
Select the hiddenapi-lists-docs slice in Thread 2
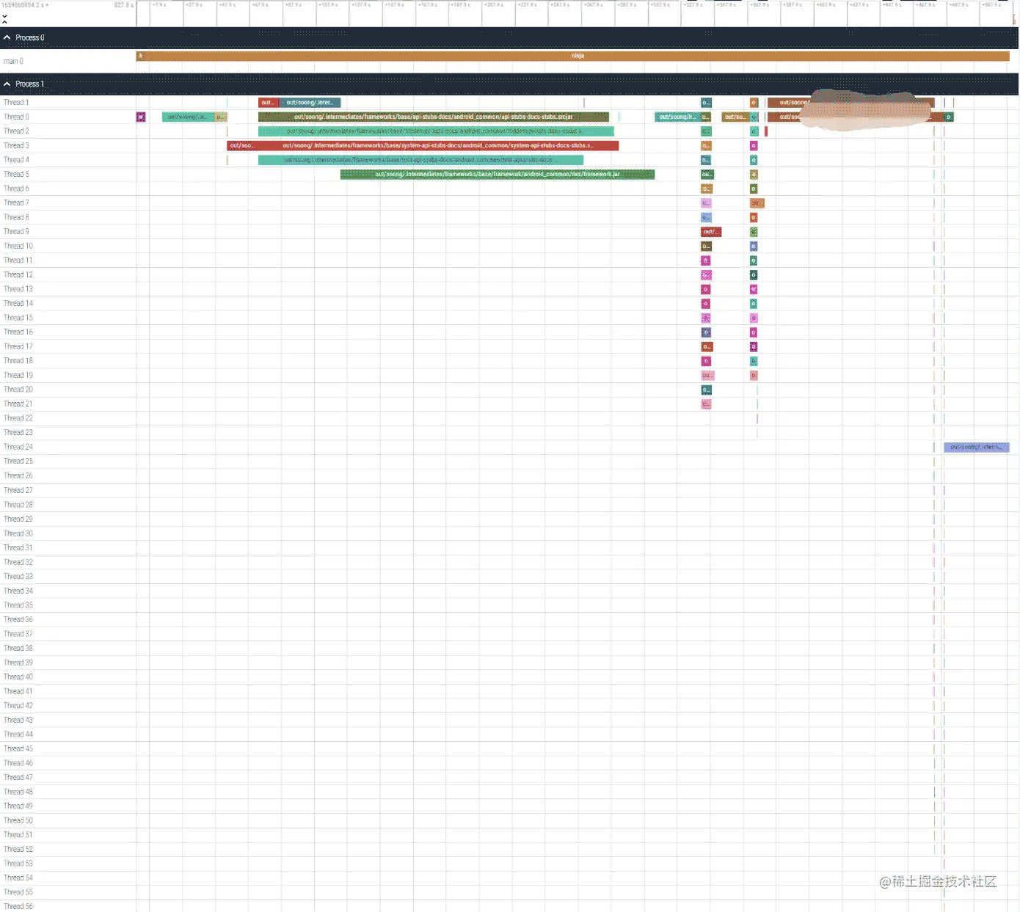(436, 131)
